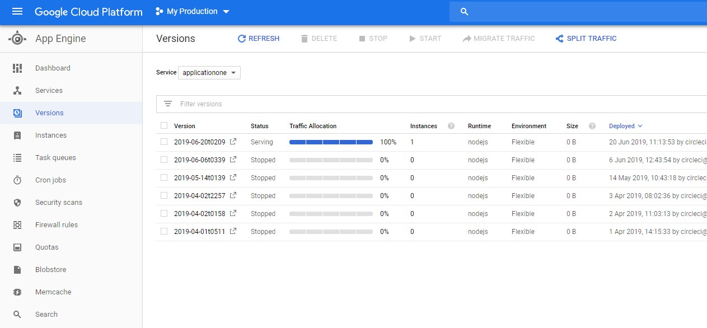Open version 2019-05-14t0139 external link icon
The height and width of the screenshot is (328, 707).
click(x=233, y=177)
